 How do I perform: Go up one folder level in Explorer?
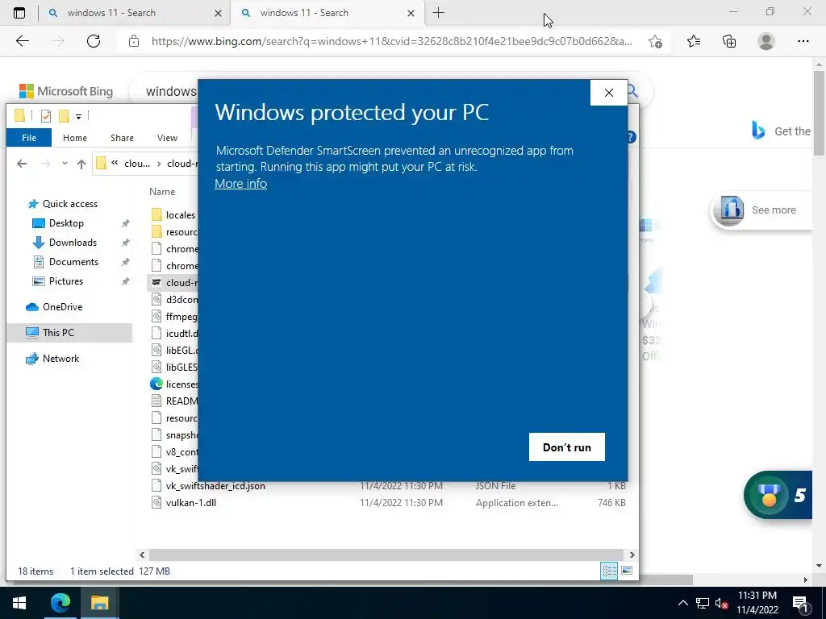81,164
